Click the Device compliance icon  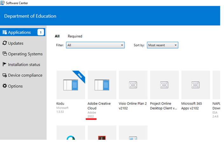(x=4, y=75)
